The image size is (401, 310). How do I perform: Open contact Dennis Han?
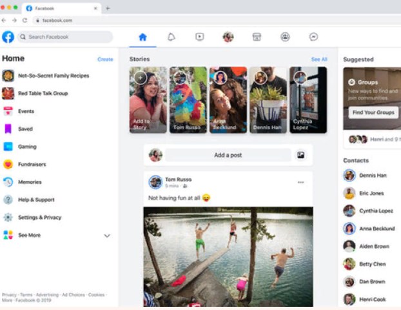click(x=365, y=176)
